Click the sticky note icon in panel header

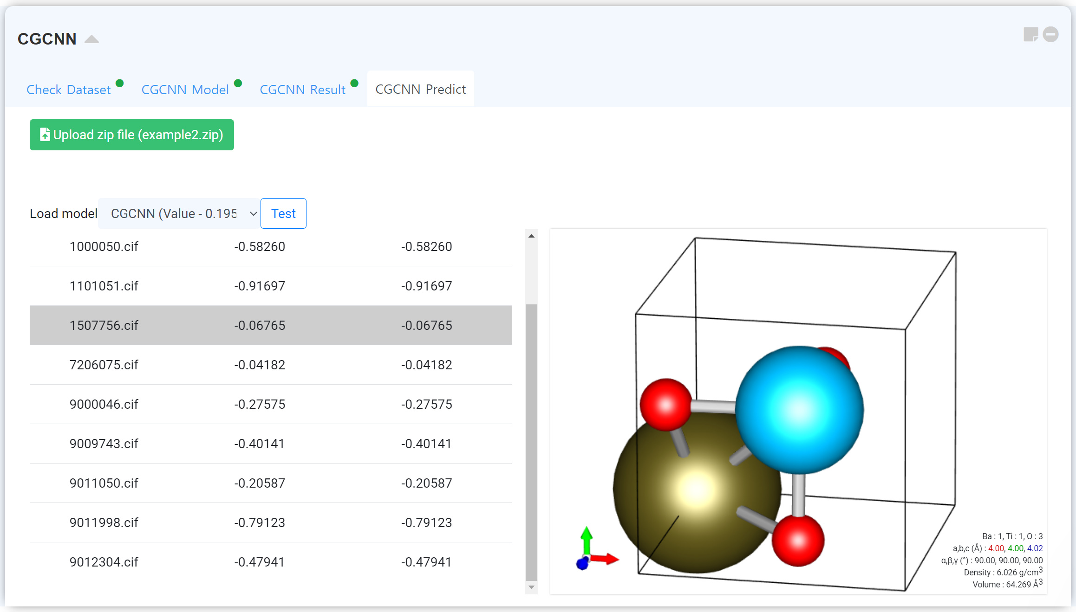1030,34
